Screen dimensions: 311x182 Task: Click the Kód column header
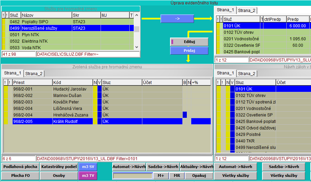point(73,83)
